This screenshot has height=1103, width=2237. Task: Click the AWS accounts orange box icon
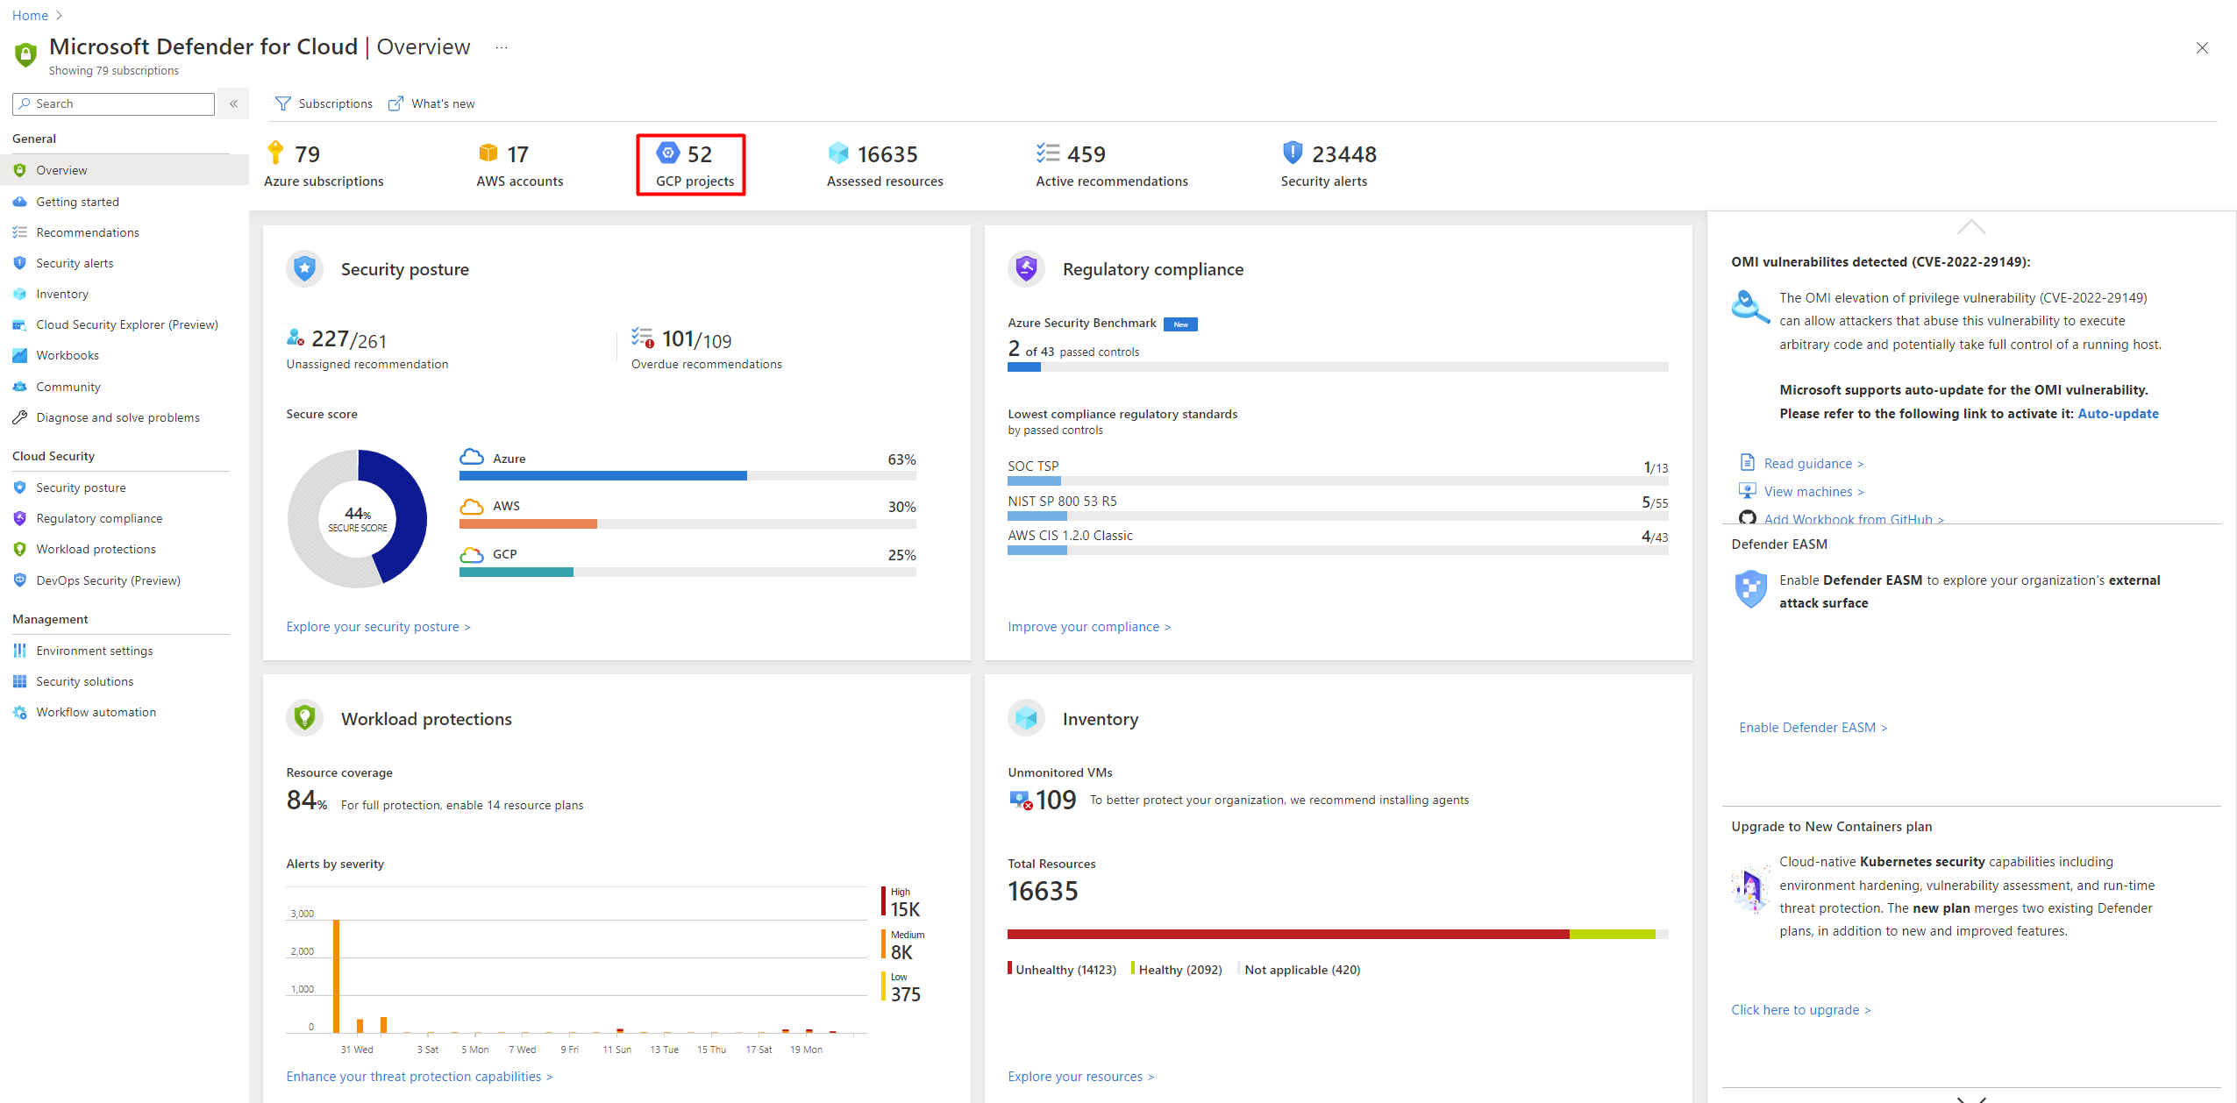click(488, 153)
